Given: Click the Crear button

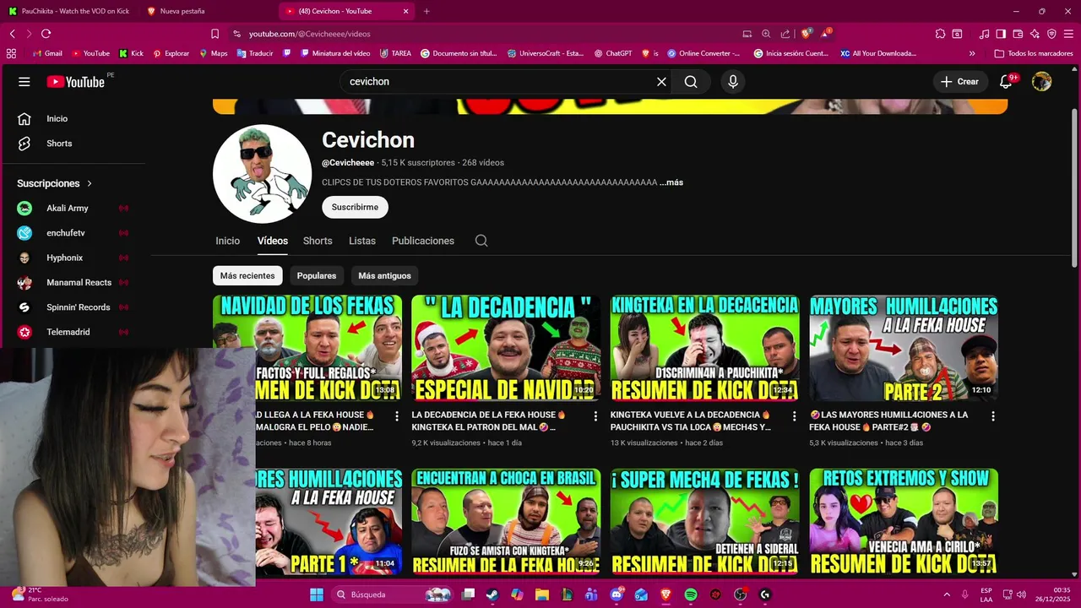Looking at the screenshot, I should [959, 82].
